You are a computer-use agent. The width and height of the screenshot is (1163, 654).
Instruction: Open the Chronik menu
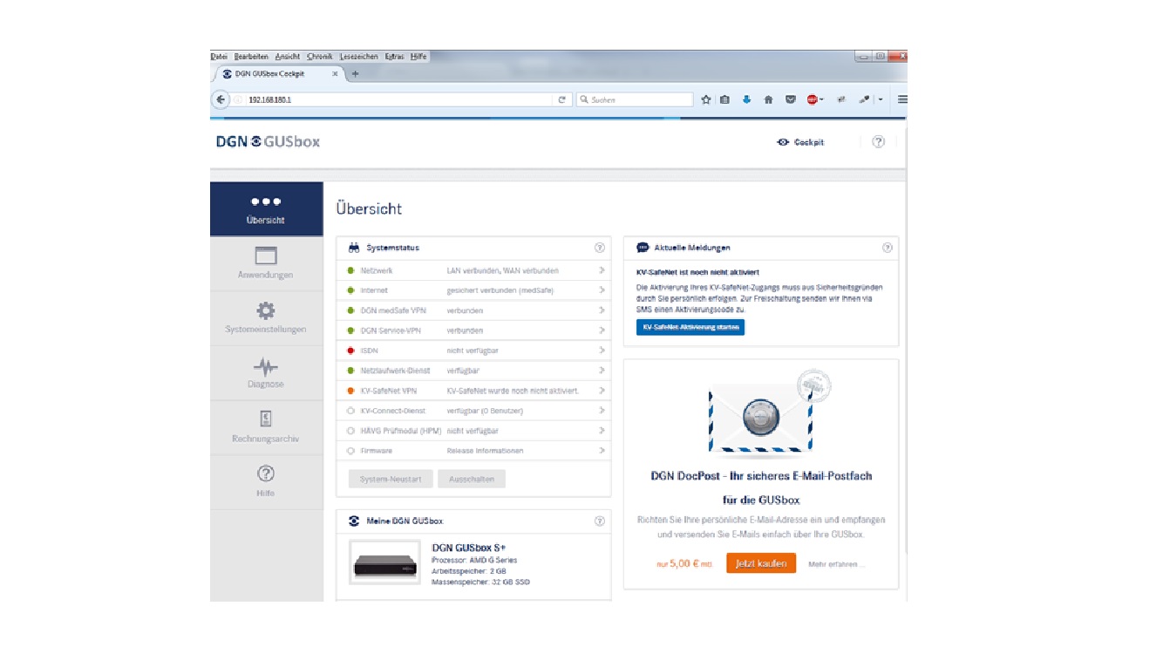(x=320, y=57)
